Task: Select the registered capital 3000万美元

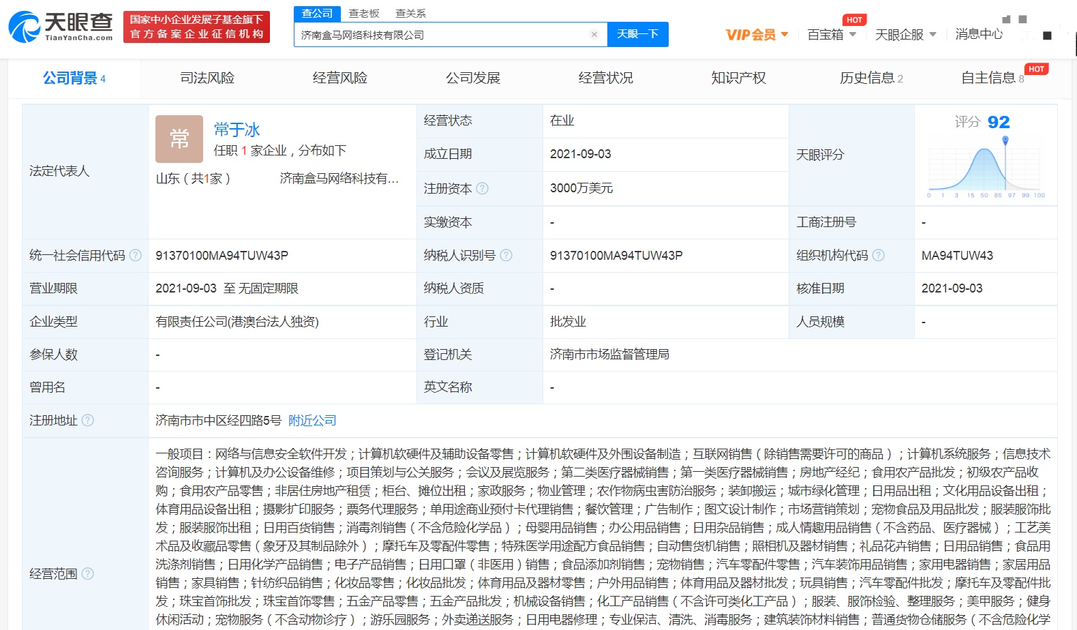Action: click(581, 188)
